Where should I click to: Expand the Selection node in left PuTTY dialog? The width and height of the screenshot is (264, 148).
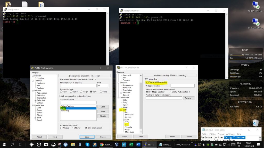point(35,100)
